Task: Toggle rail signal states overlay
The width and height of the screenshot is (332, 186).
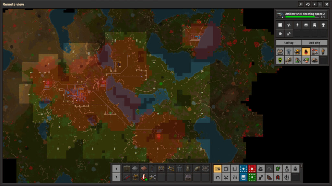Action: pyautogui.click(x=298, y=60)
